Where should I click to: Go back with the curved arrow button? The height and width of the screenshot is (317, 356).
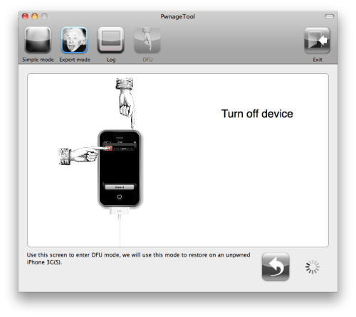[276, 267]
